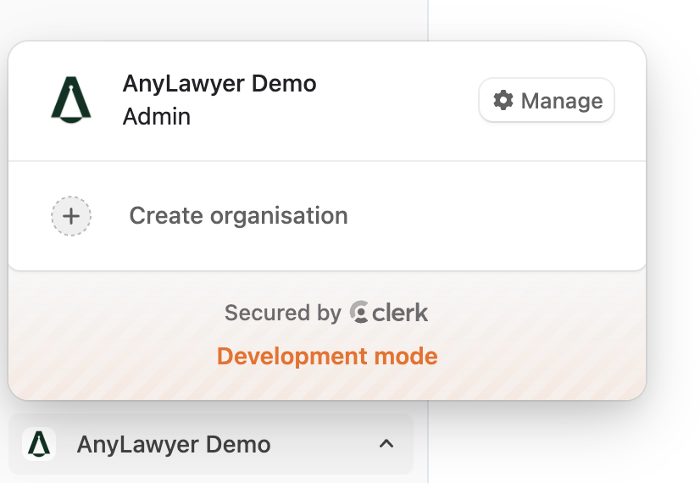Click the Development mode label
This screenshot has height=483, width=700.
[x=327, y=356]
